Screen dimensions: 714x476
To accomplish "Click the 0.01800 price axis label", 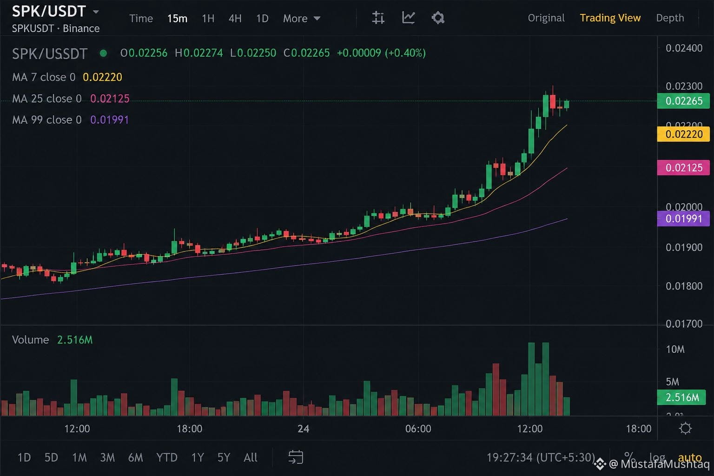I will tap(684, 286).
